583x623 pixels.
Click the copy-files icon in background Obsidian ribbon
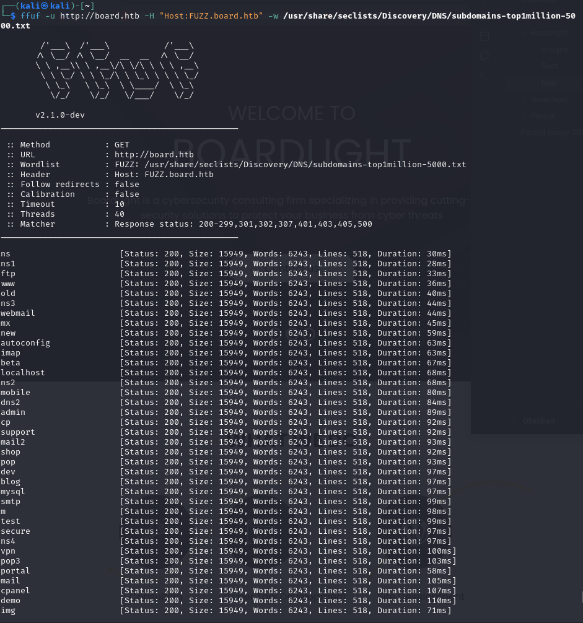[484, 55]
